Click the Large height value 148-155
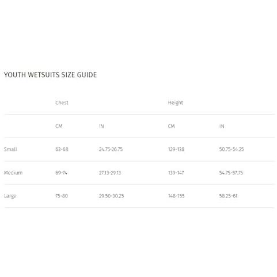This screenshot has height=277, width=277. 176,196
